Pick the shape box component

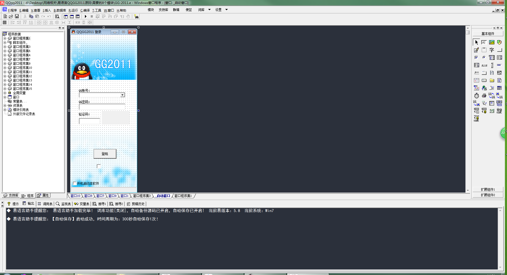pyautogui.click(x=499, y=42)
